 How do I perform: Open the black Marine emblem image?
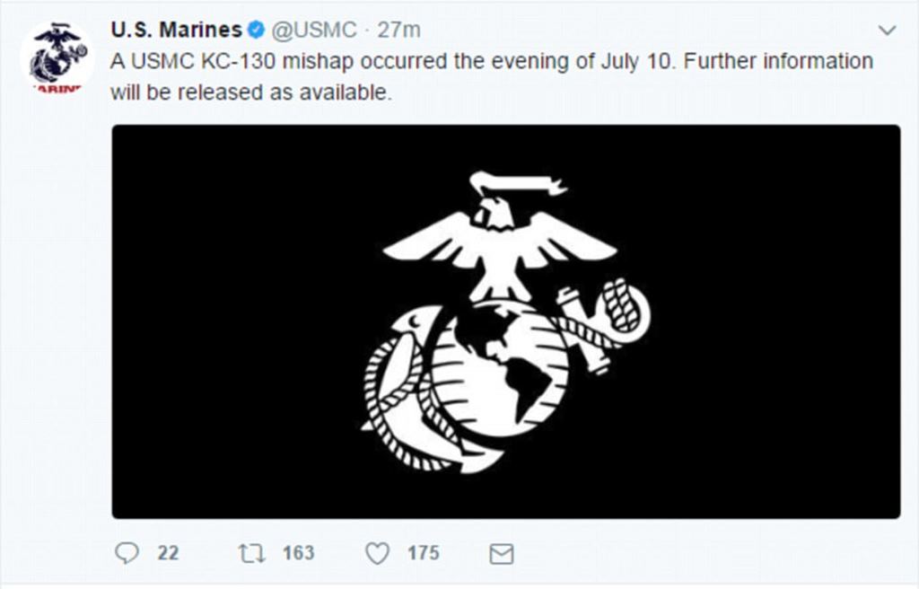click(505, 321)
